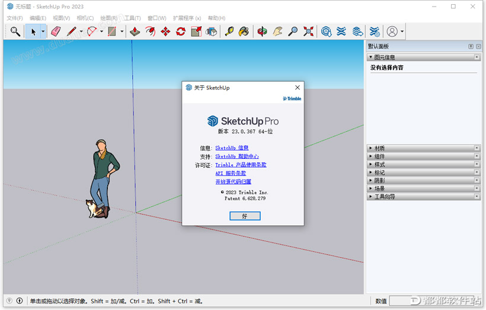Open API 服务条款 link

pos(231,173)
